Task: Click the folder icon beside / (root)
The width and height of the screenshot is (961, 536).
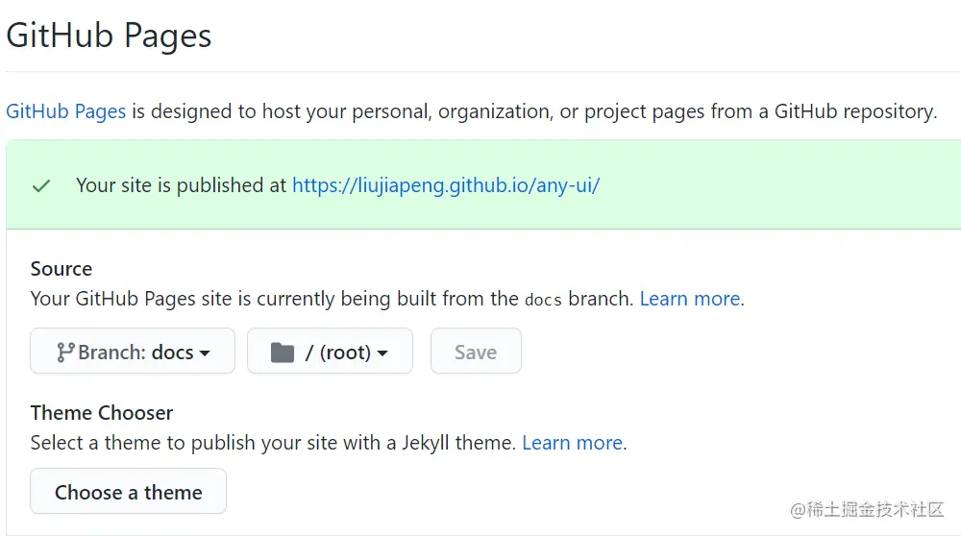Action: click(x=283, y=352)
